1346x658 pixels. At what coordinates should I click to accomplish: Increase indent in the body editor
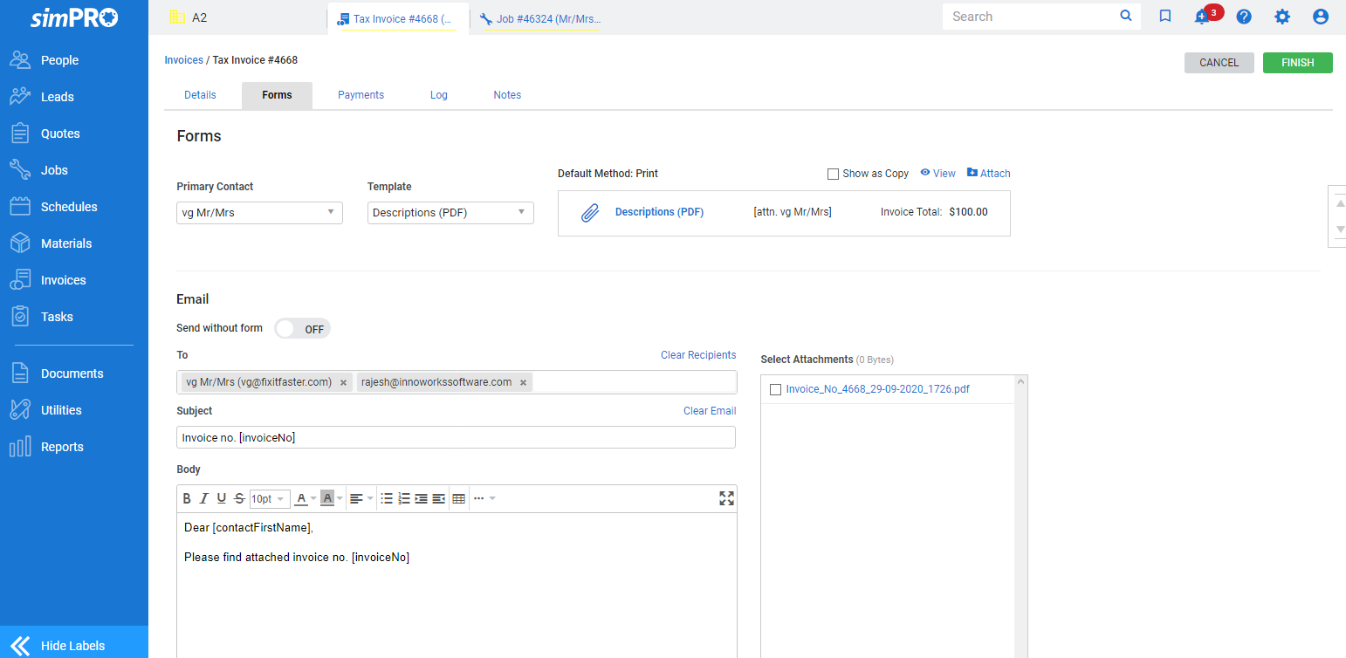click(x=422, y=498)
